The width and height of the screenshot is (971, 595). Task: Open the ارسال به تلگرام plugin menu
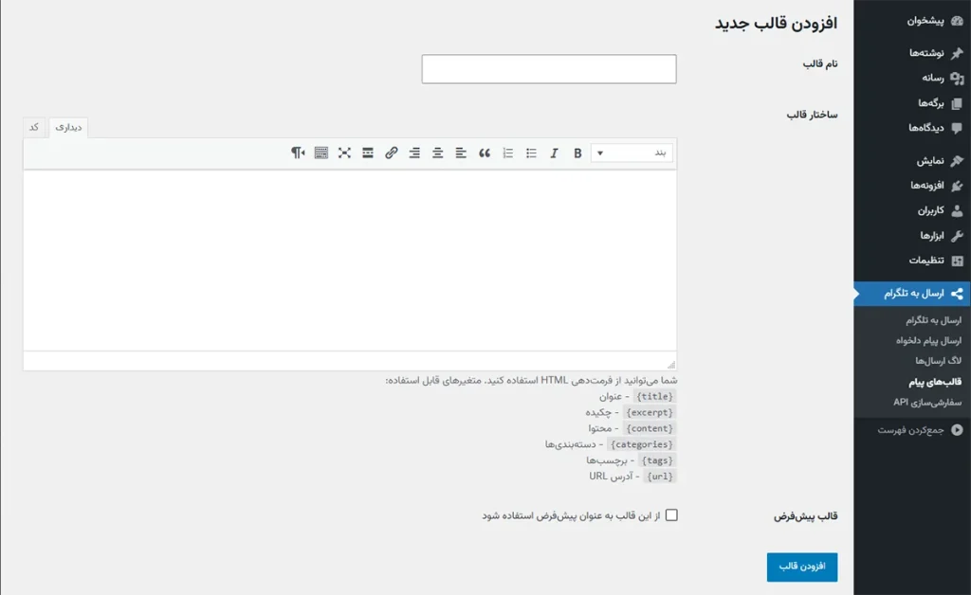click(912, 293)
